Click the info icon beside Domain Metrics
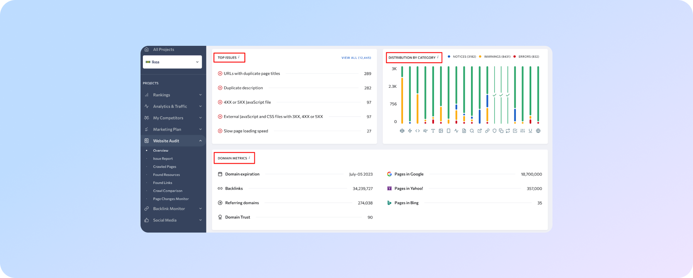This screenshot has height=278, width=693. (x=249, y=157)
